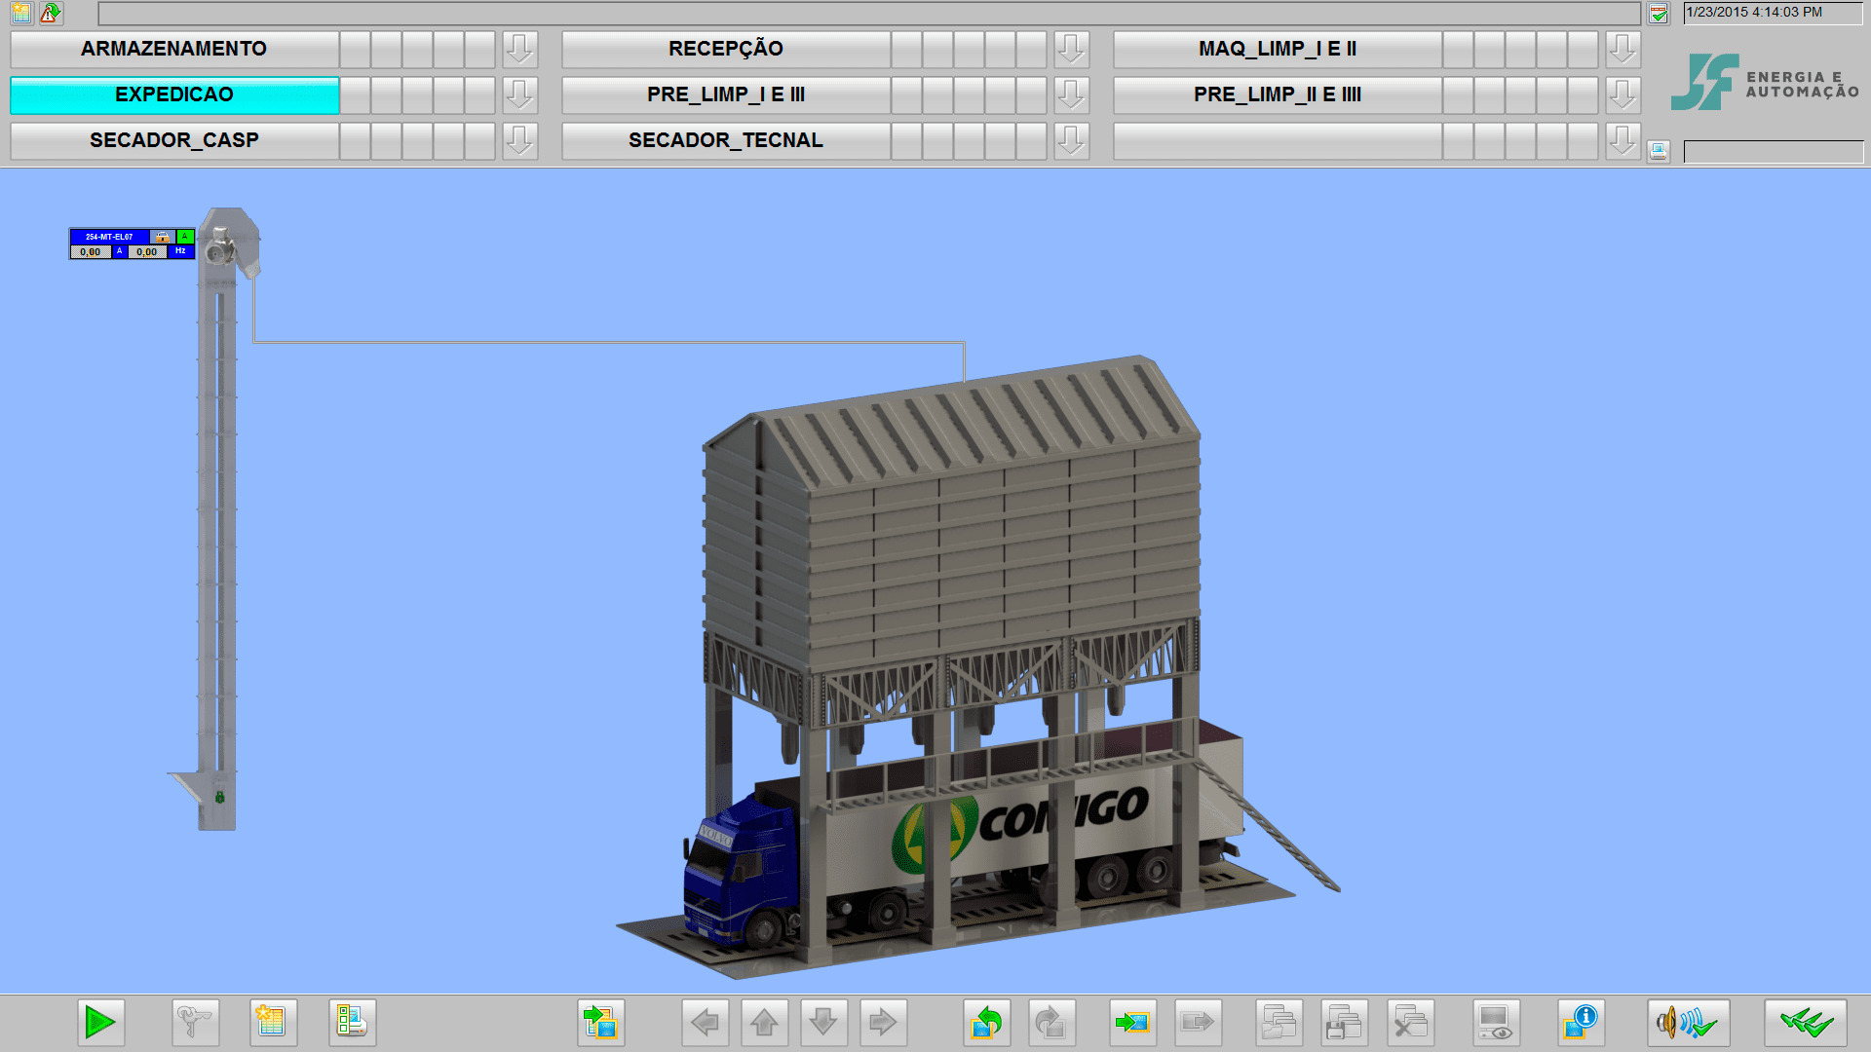Open the keys login icon
Screen dimensions: 1871x1052
pos(195,1022)
